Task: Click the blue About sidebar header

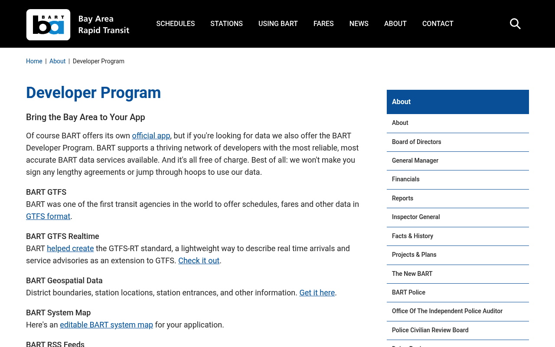Action: coord(458,102)
